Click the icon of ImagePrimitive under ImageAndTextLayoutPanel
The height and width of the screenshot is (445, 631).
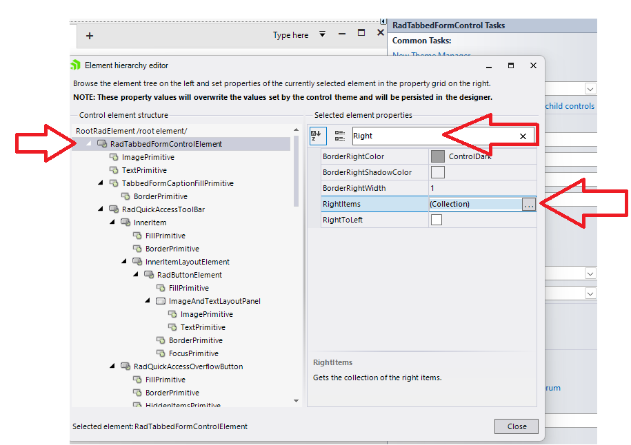[172, 314]
